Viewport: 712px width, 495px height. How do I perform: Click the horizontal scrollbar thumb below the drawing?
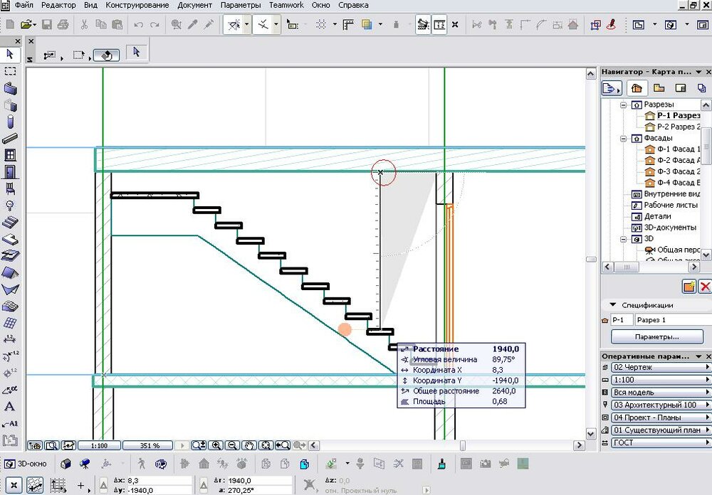[463, 446]
